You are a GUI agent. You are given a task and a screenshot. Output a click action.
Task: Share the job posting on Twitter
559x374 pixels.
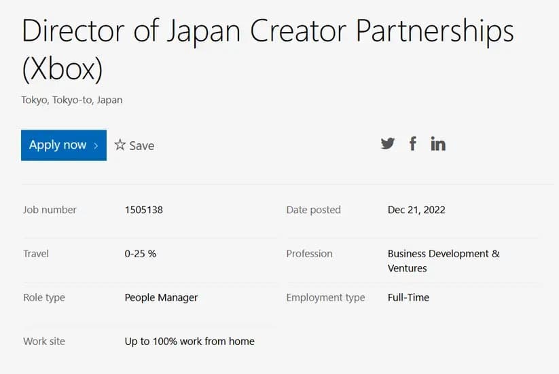click(388, 143)
